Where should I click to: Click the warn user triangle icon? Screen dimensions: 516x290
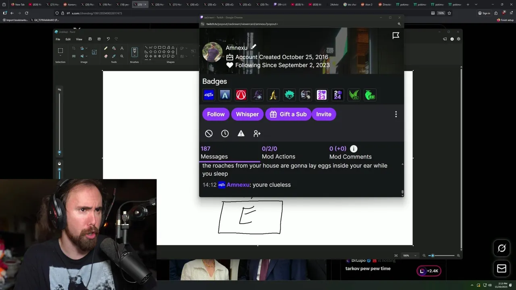click(241, 133)
